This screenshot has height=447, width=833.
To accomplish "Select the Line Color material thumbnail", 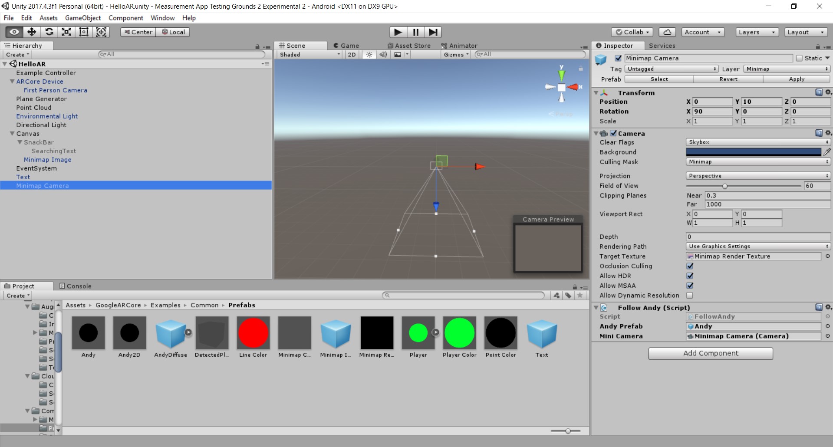I will tap(253, 333).
